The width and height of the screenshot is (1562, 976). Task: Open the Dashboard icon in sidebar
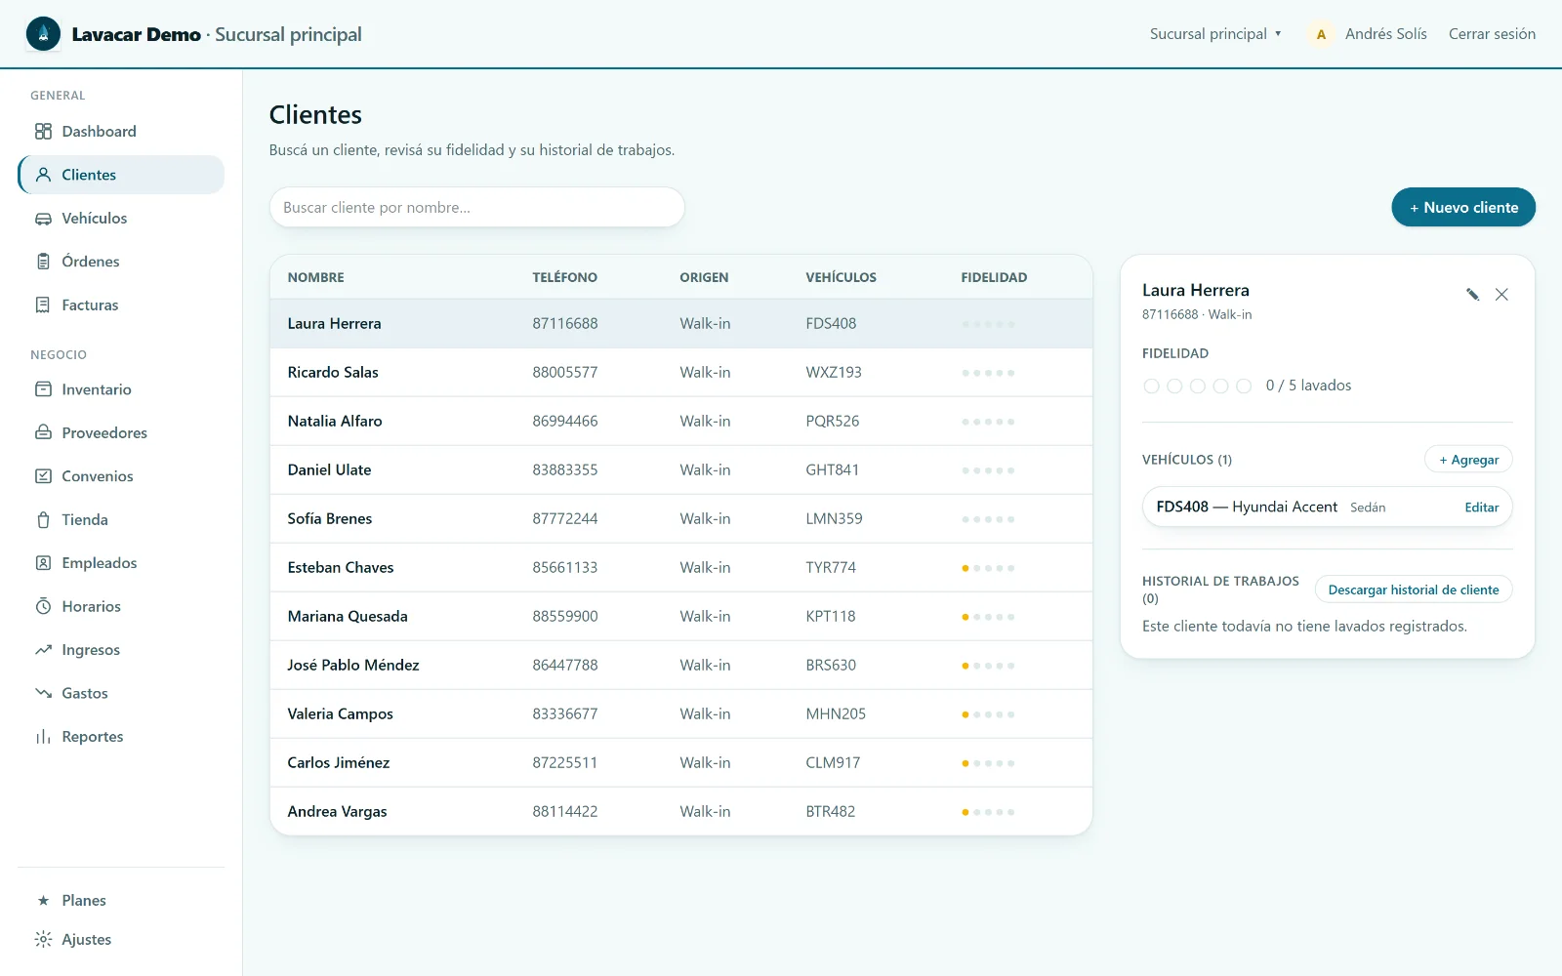coord(43,132)
